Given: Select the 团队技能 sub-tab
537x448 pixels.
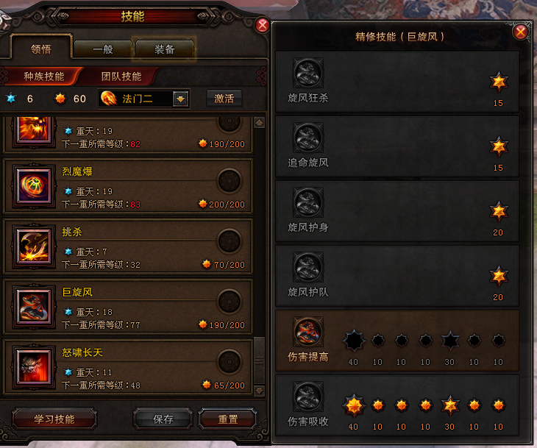Looking at the screenshot, I should [121, 77].
